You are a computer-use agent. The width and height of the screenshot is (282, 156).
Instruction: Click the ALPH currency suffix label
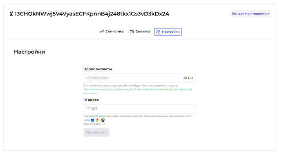[188, 78]
